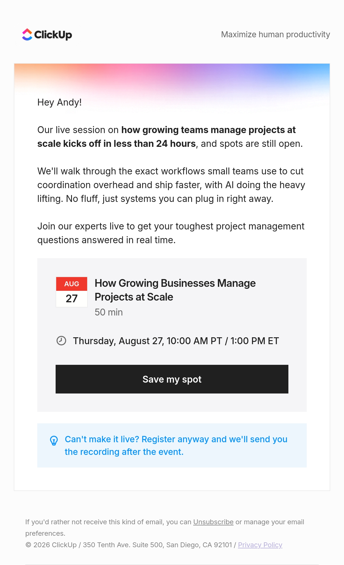This screenshot has width=344, height=565.
Task: Click the AUG 27 calendar icon
Action: point(72,292)
